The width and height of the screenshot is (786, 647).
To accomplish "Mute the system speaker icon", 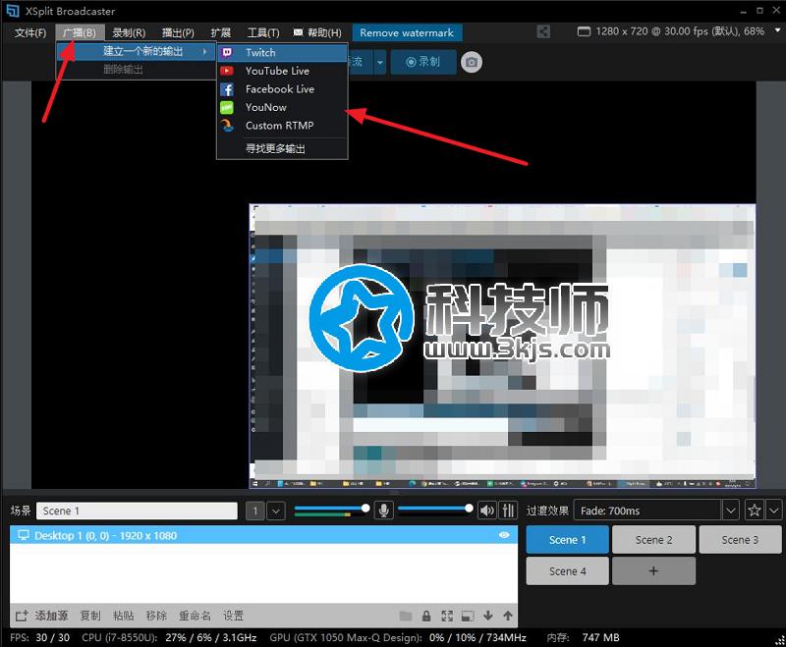I will (486, 511).
